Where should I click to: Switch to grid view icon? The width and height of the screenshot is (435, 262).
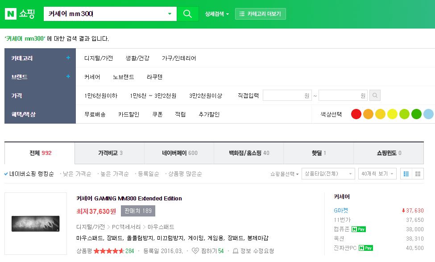click(418, 174)
